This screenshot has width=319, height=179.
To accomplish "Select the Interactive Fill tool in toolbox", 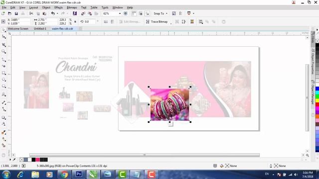I will pos(3,139).
